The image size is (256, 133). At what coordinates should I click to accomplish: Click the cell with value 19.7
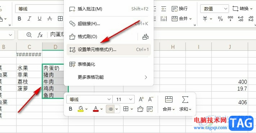[x=230, y=88]
